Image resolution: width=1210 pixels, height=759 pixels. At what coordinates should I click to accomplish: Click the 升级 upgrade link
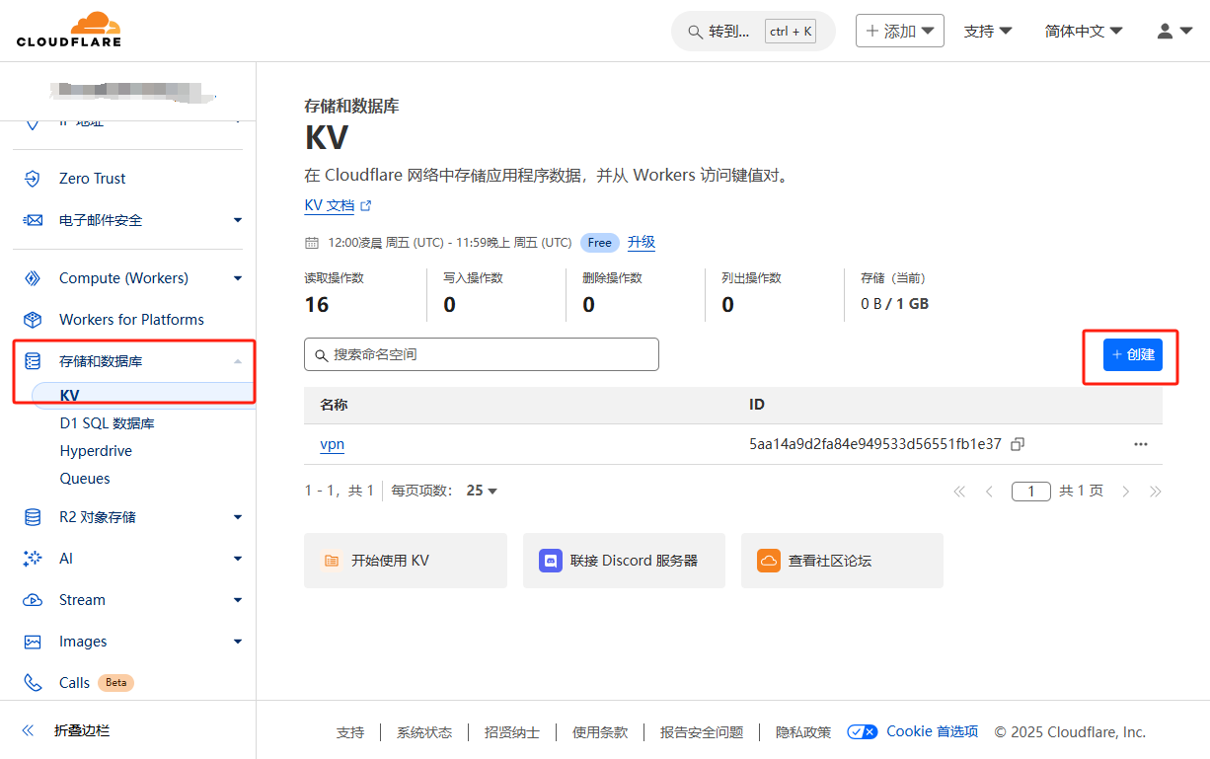(642, 242)
